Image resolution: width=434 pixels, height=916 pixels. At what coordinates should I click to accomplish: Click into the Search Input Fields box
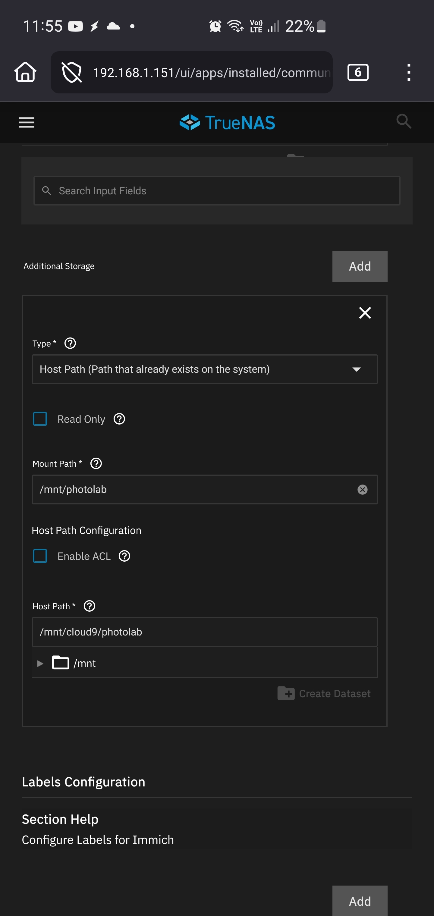point(217,191)
